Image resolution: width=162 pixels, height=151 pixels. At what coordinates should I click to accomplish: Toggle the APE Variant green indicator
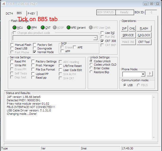click(x=68, y=28)
